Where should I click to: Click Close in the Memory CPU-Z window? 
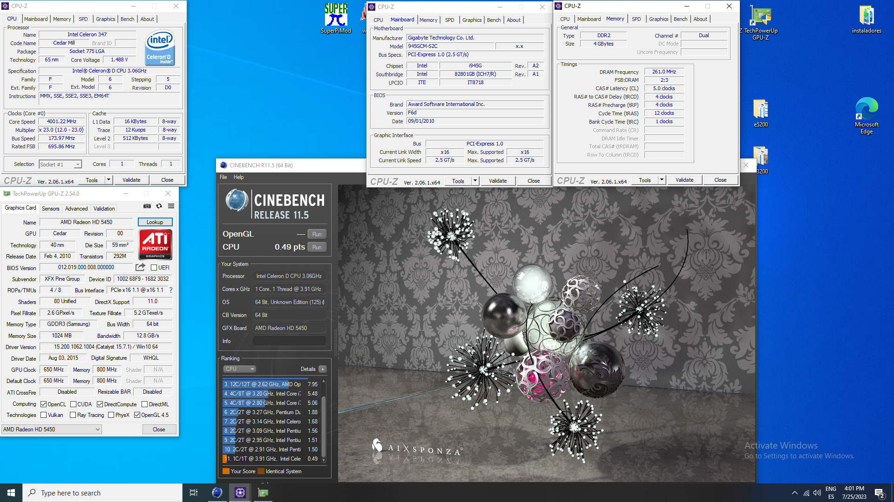click(720, 180)
